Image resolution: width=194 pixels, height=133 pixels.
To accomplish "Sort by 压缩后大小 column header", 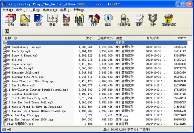I will [x=104, y=38].
